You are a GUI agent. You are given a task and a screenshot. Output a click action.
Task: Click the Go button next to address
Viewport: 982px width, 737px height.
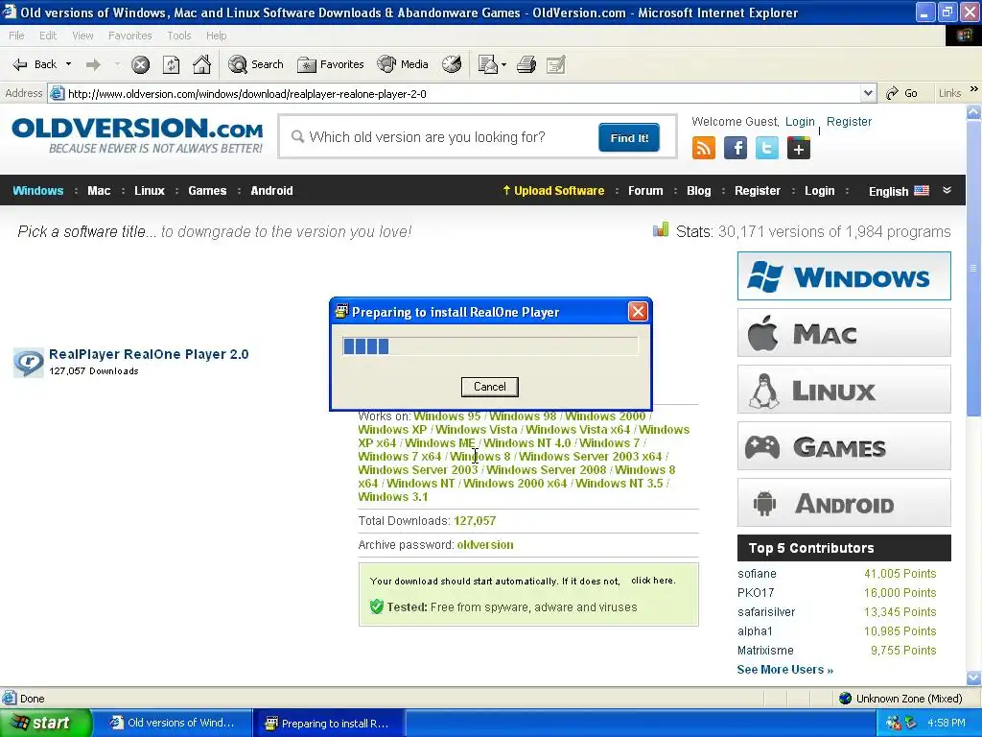(902, 93)
